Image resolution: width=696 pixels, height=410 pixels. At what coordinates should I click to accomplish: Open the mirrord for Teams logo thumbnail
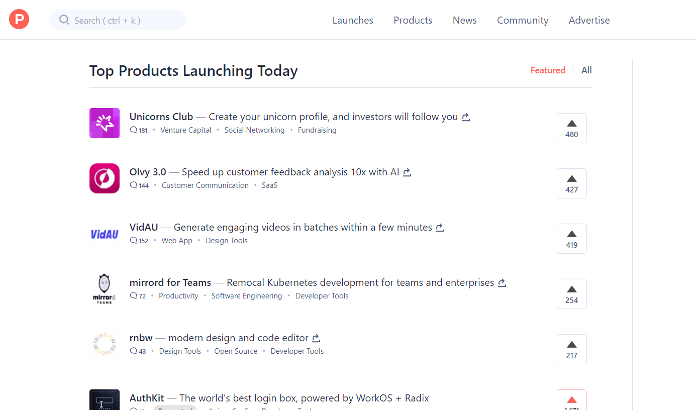click(105, 289)
